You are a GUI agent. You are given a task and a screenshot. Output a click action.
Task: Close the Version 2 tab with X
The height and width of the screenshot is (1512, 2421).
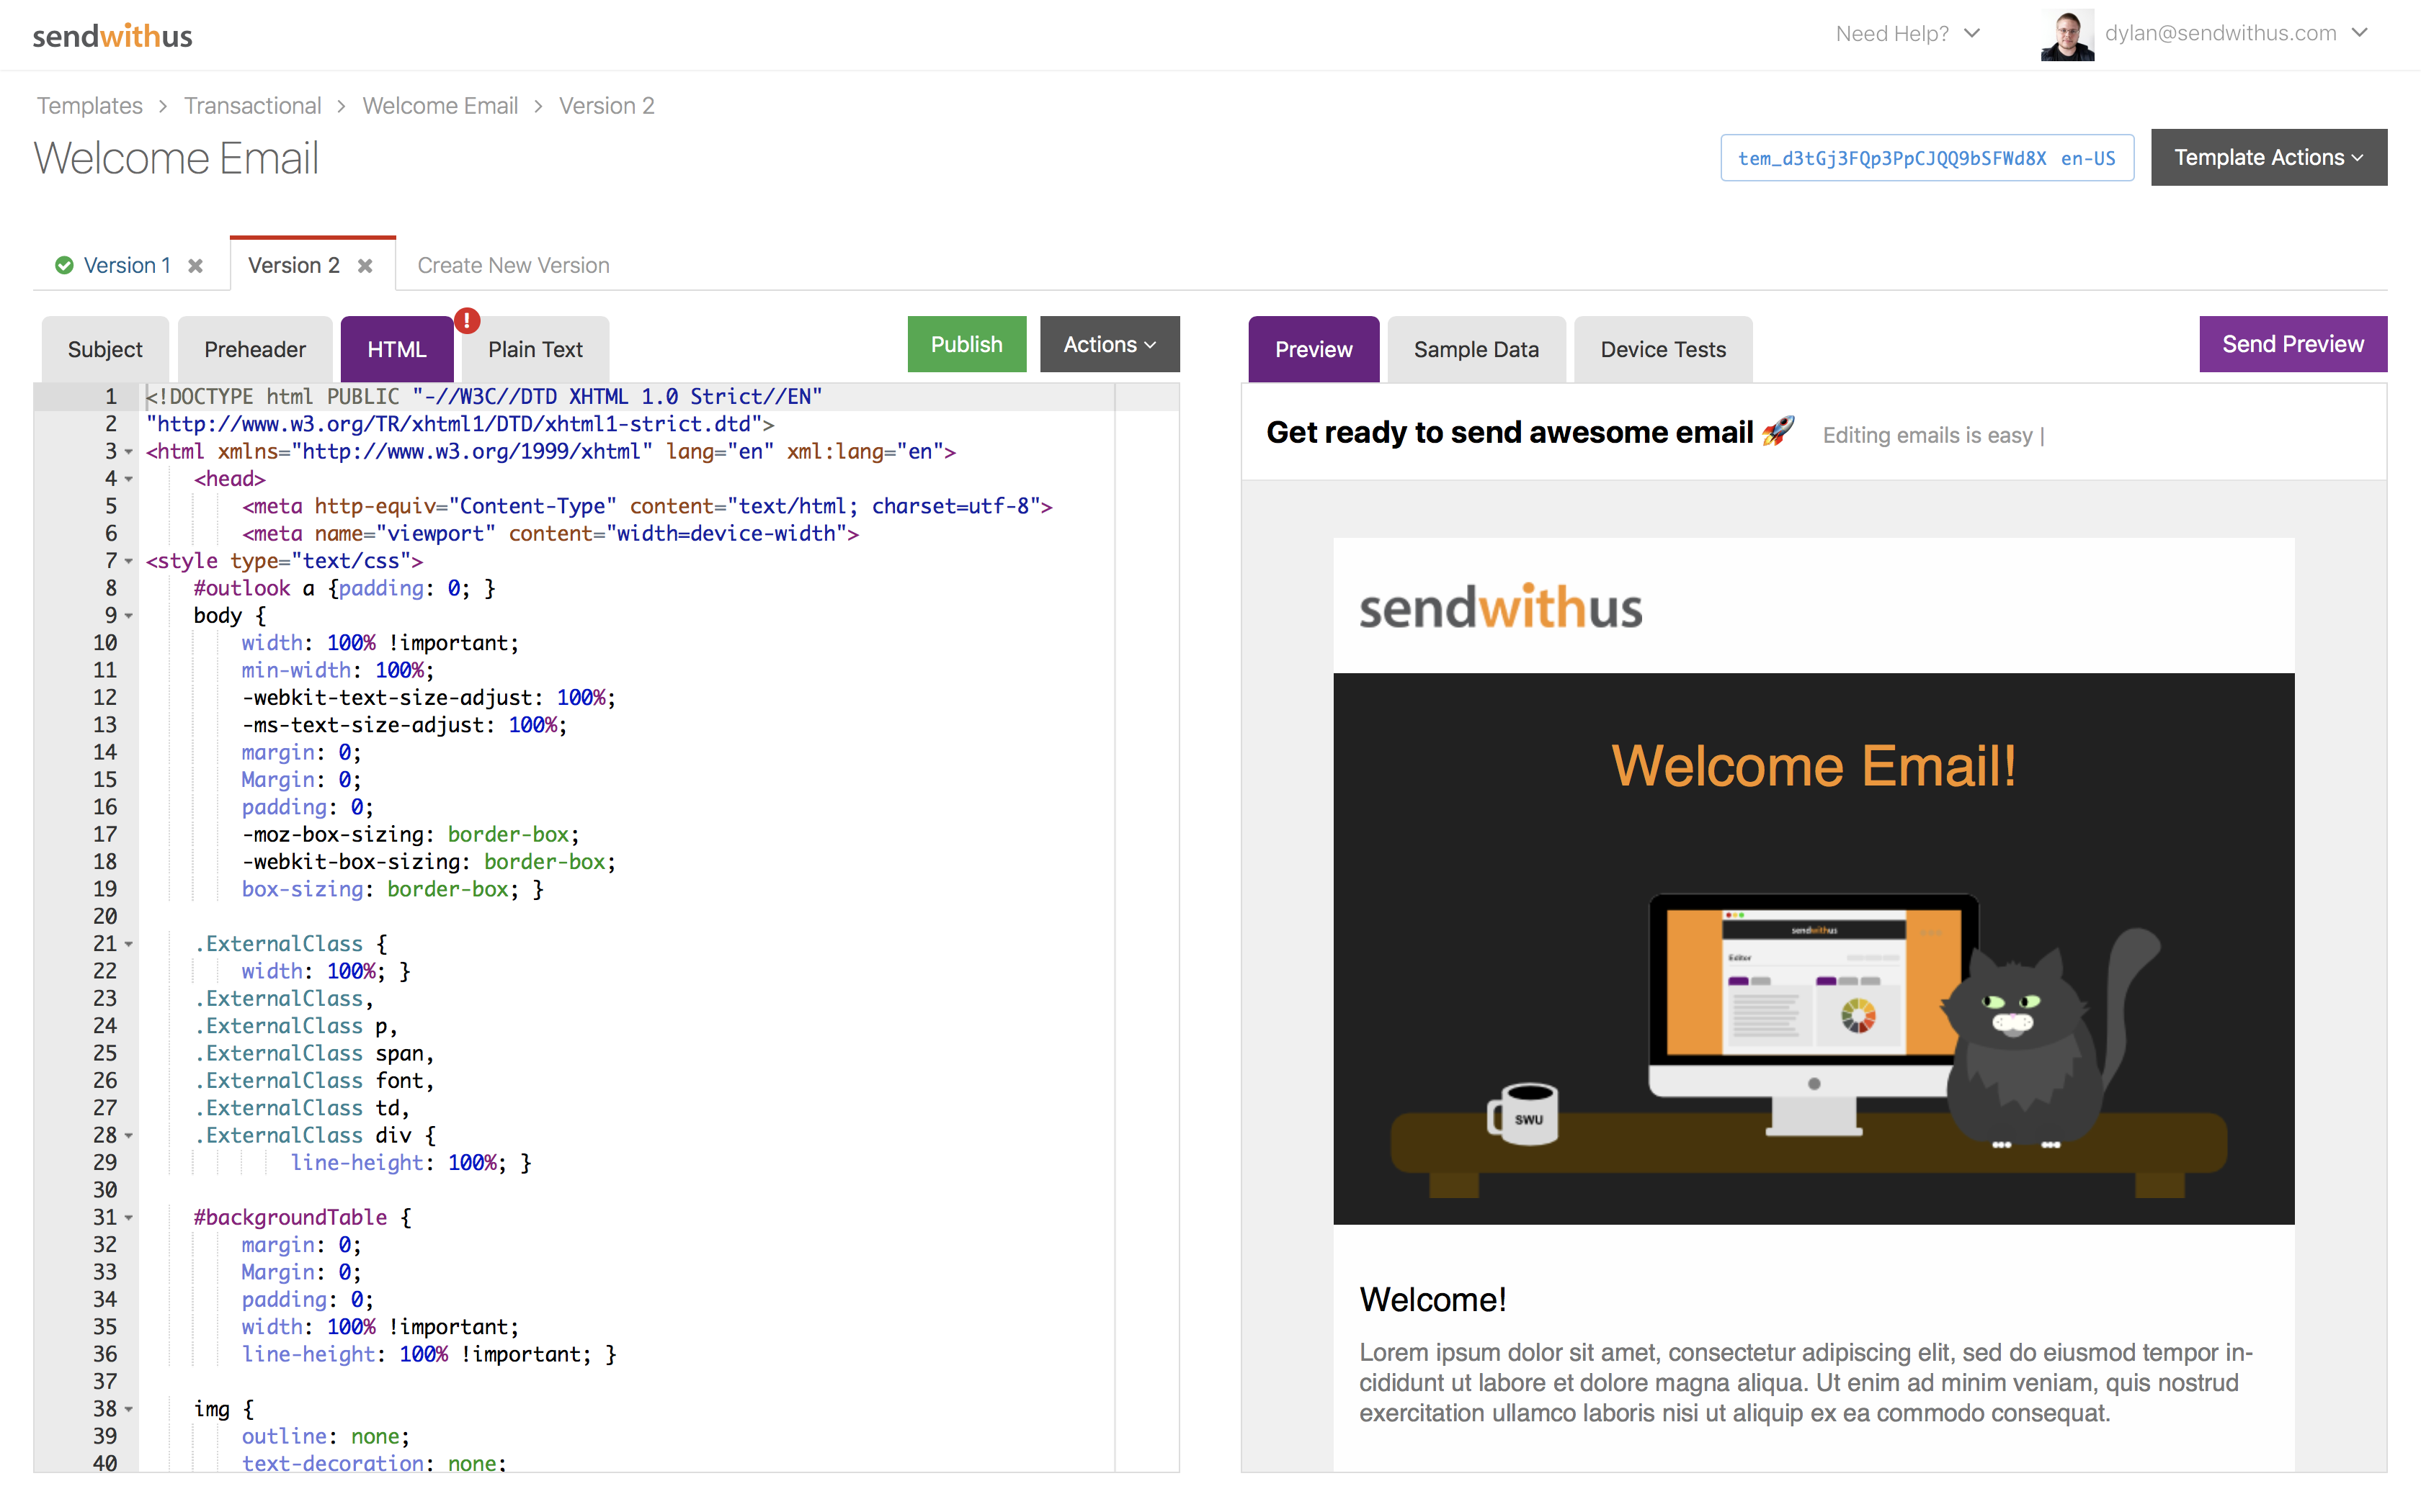pos(365,266)
